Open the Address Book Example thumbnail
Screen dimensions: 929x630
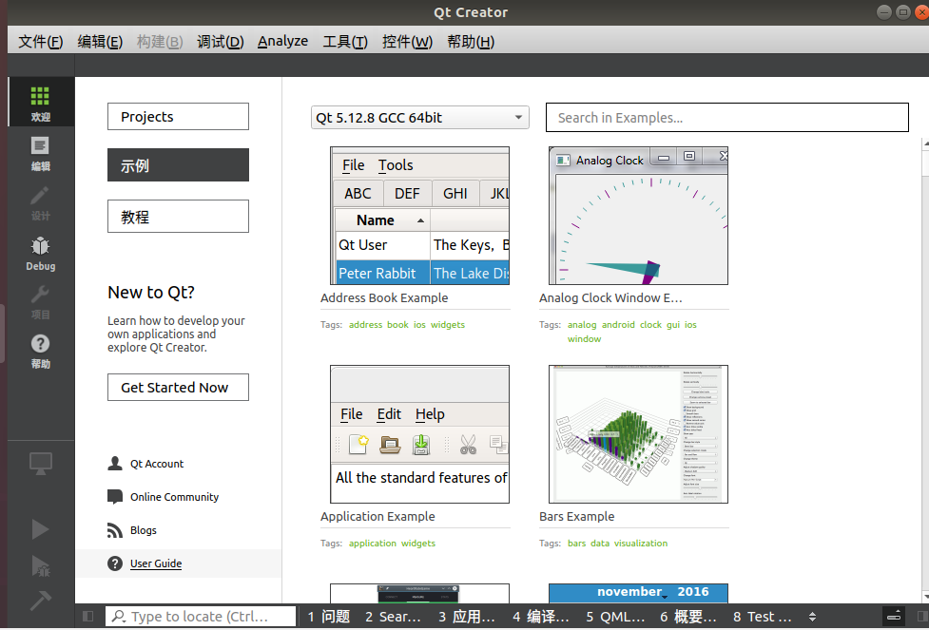click(x=419, y=216)
